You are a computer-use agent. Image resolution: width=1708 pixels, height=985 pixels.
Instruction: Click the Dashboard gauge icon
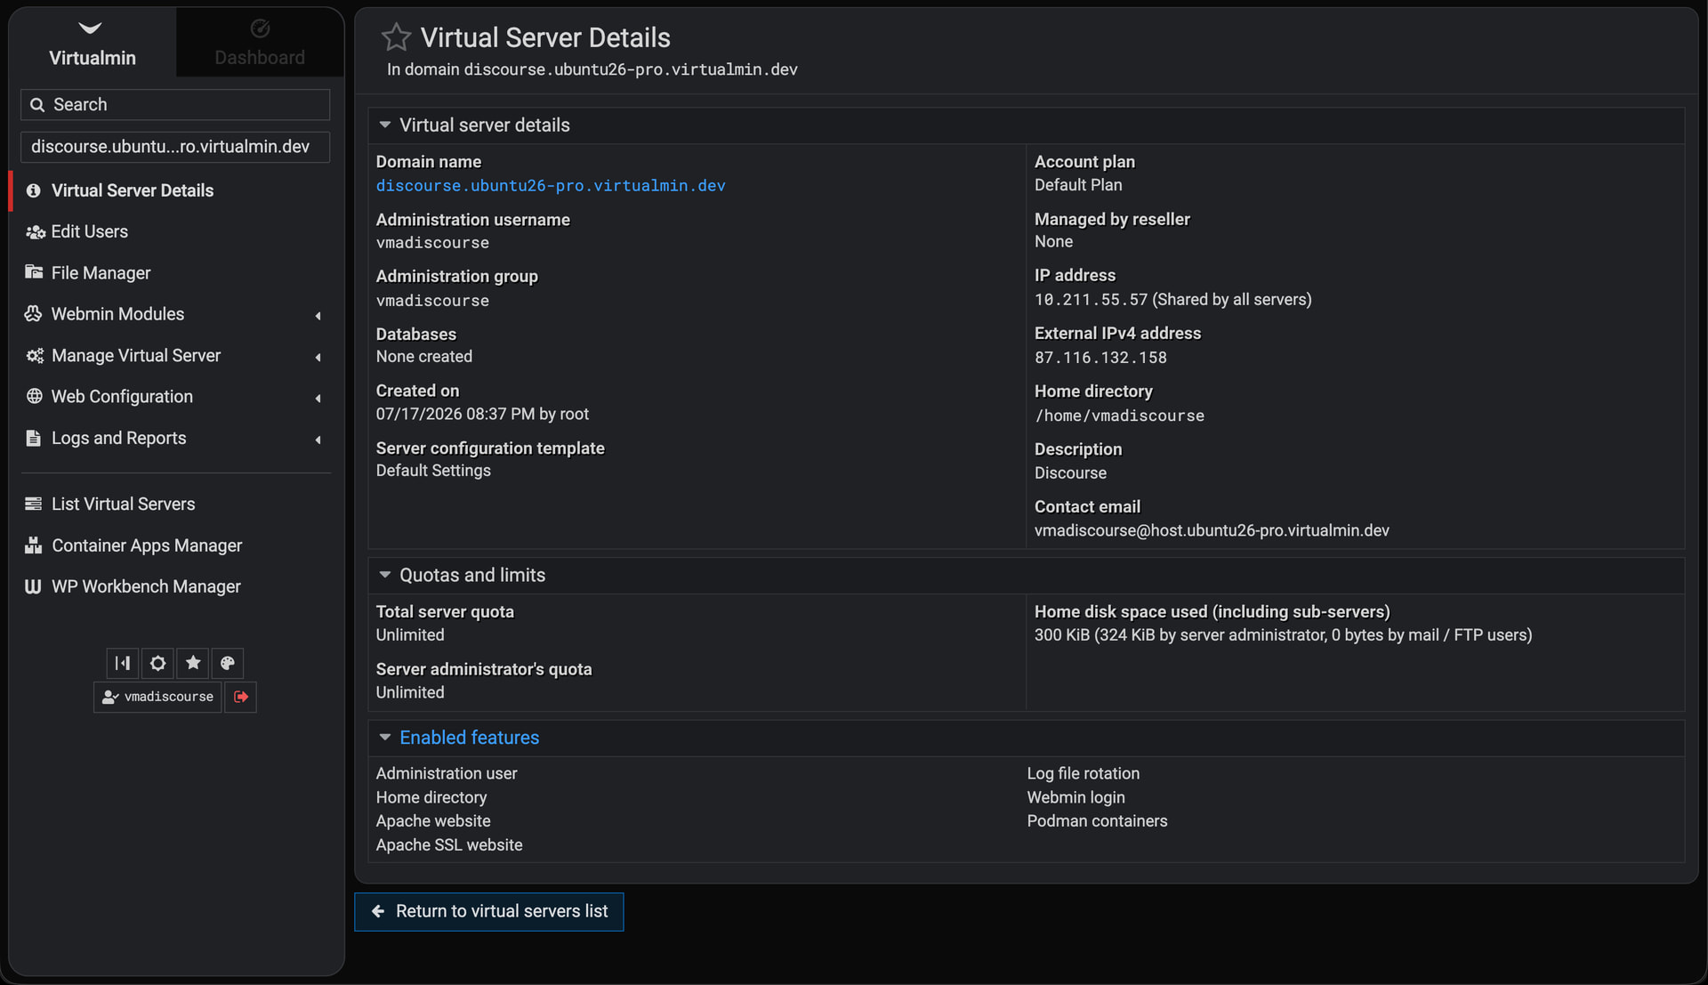tap(260, 28)
